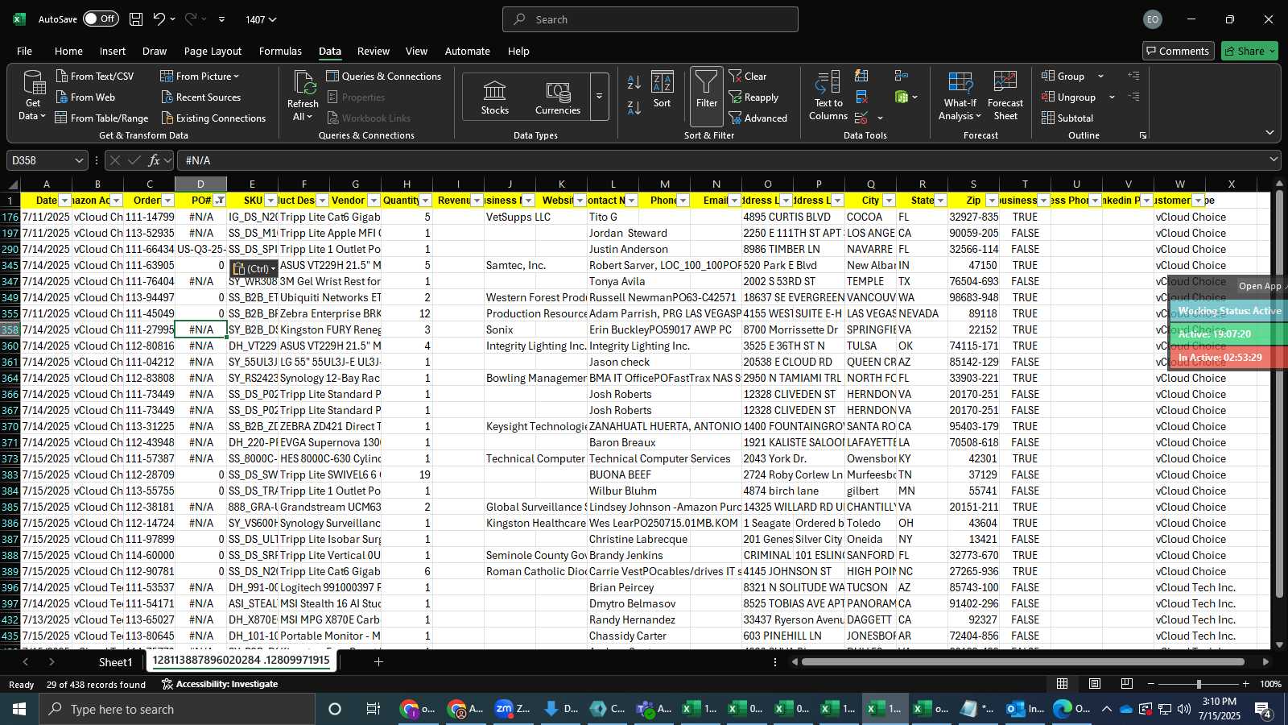Add a new worksheet

pyautogui.click(x=378, y=662)
